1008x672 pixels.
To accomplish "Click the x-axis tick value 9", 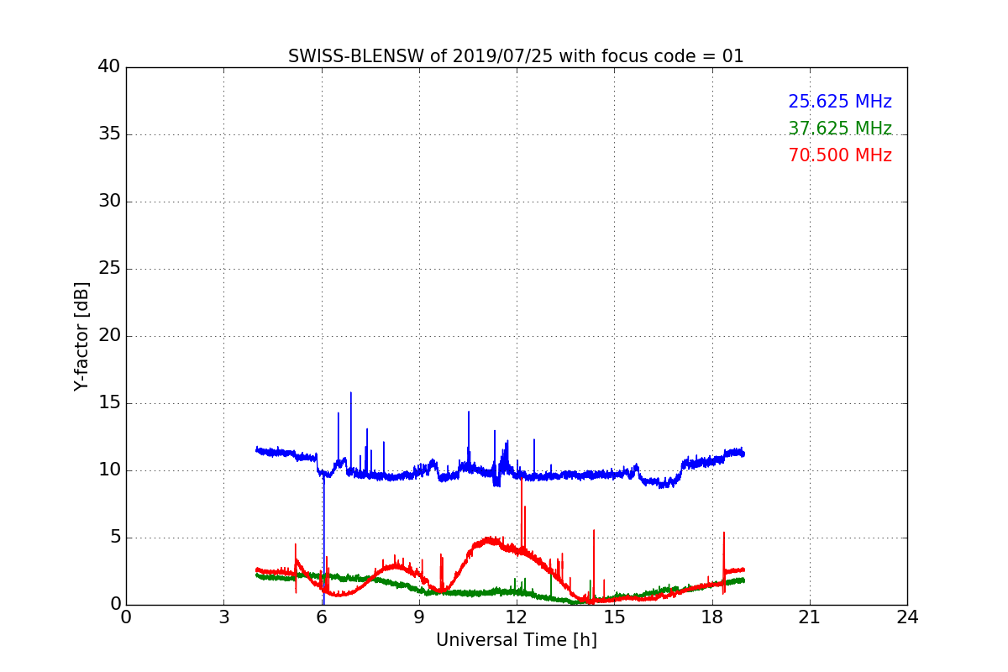I will [419, 617].
